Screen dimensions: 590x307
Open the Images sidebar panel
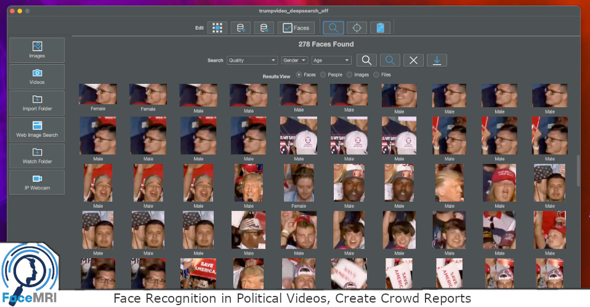(x=37, y=50)
